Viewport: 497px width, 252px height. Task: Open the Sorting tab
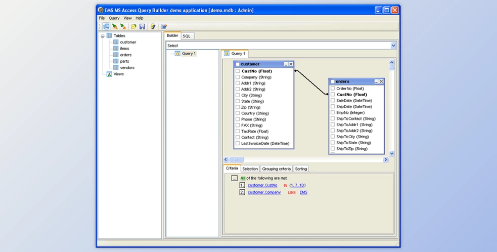(301, 169)
